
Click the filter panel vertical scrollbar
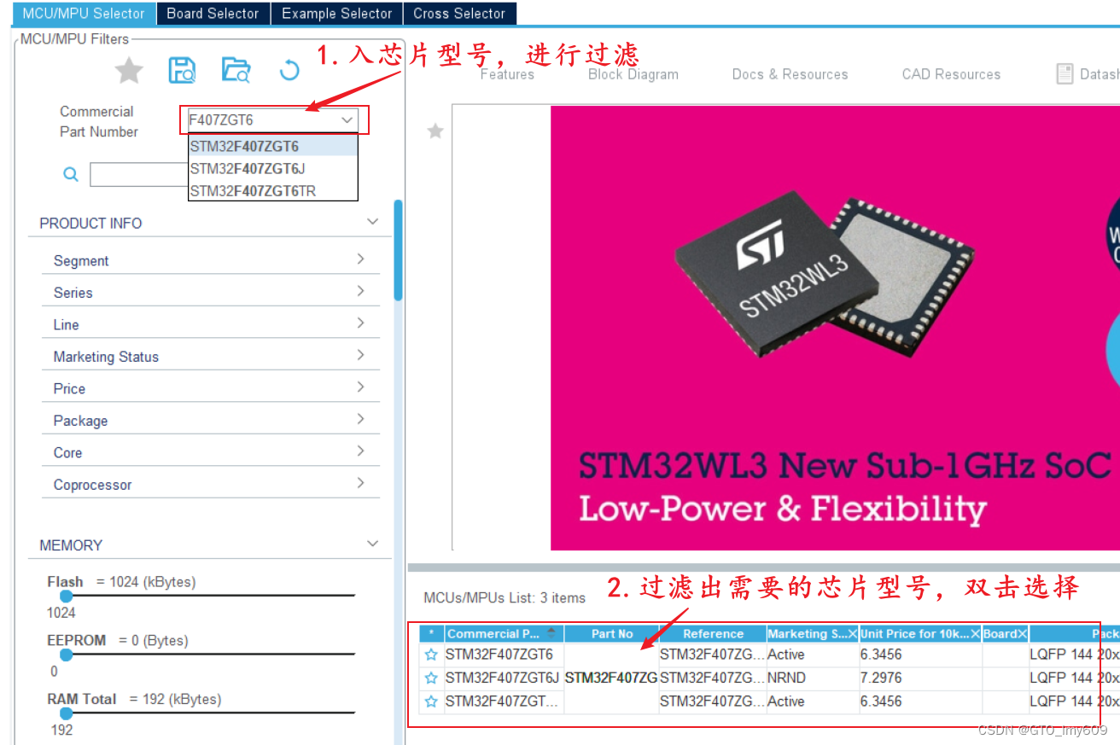tap(398, 249)
